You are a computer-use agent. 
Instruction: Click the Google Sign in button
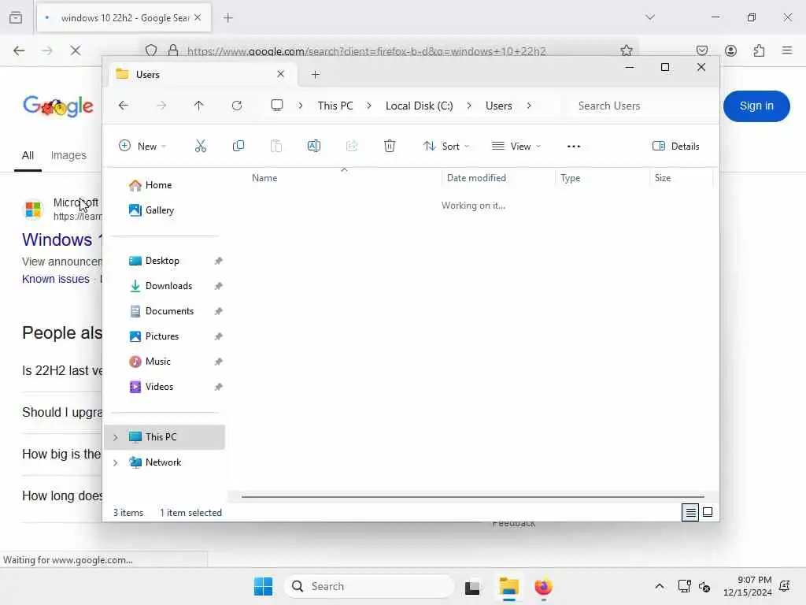pos(756,106)
